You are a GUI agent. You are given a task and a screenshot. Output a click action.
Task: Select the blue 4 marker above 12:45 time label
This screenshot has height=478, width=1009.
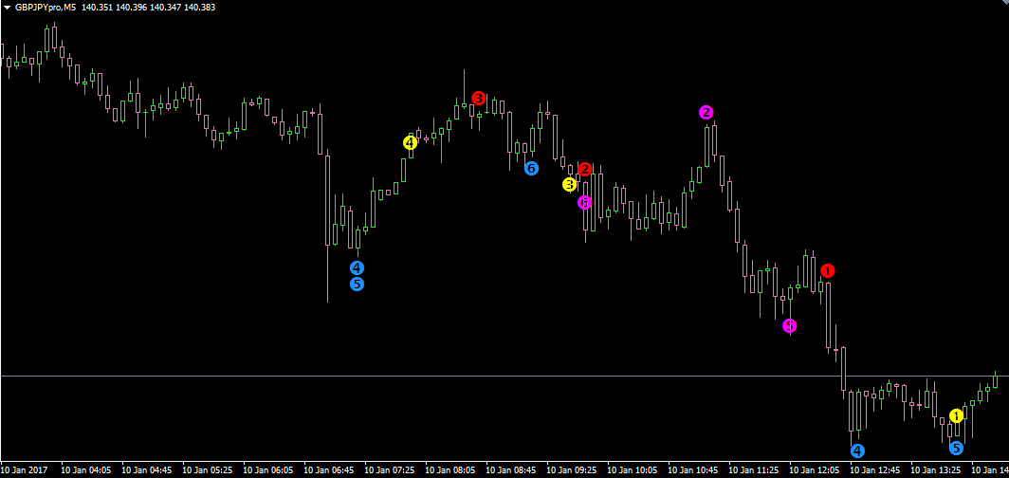[x=857, y=450]
